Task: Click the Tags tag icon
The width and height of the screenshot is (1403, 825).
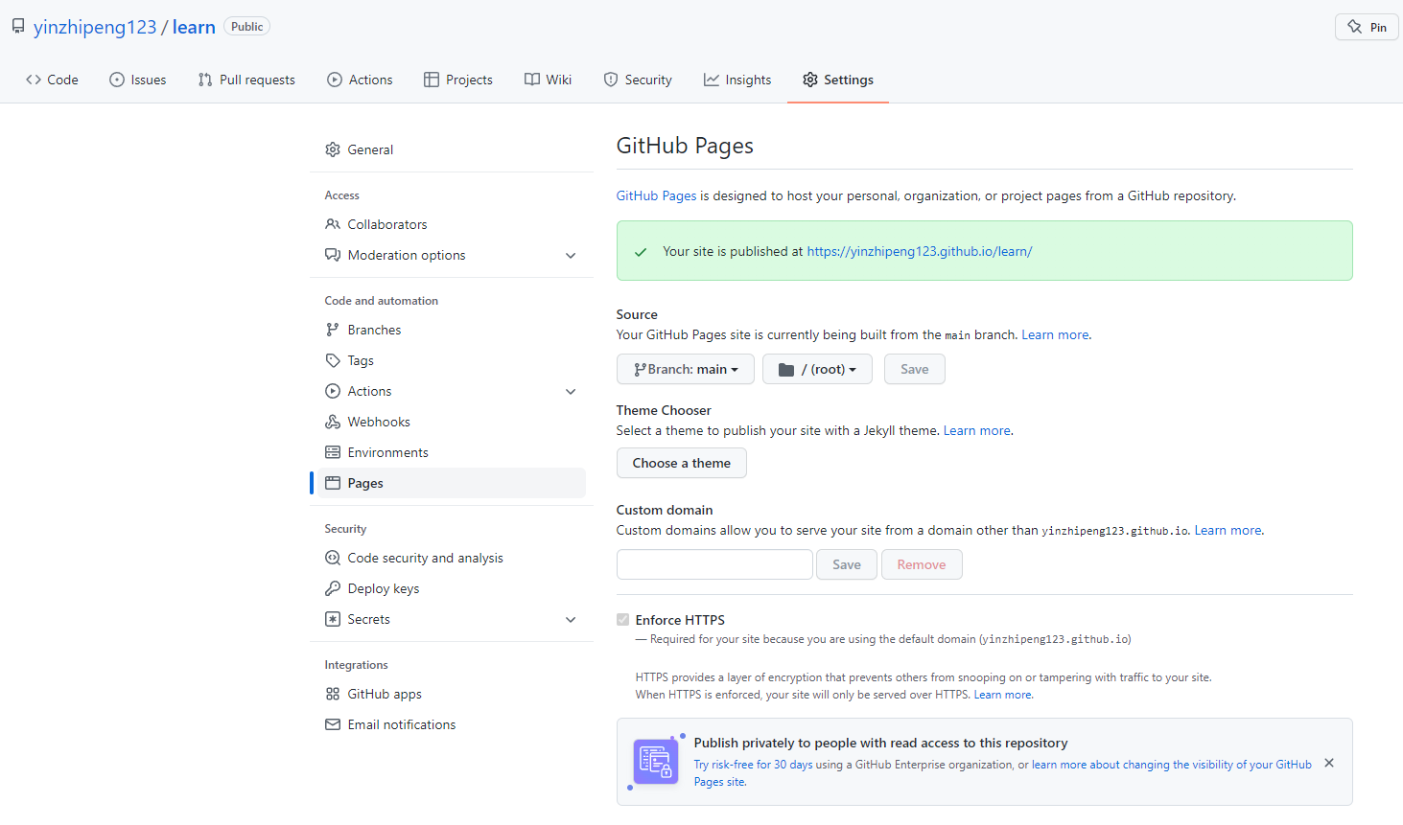Action: coord(333,360)
